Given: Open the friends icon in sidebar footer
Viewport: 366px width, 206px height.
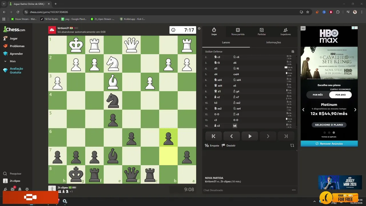Looking at the screenshot, I should (5, 189).
